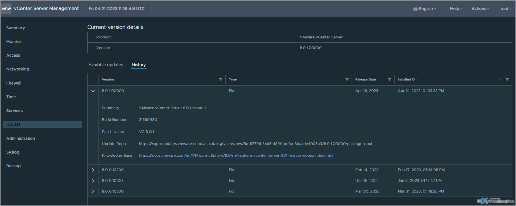Click the globe icon next to English
The image size is (516, 206).
click(x=416, y=8)
